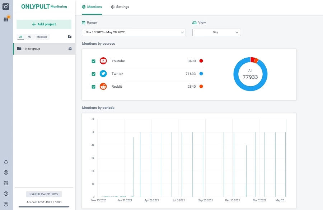The image size is (323, 210).
Task: Open notifications bell icon
Action: (x=6, y=162)
